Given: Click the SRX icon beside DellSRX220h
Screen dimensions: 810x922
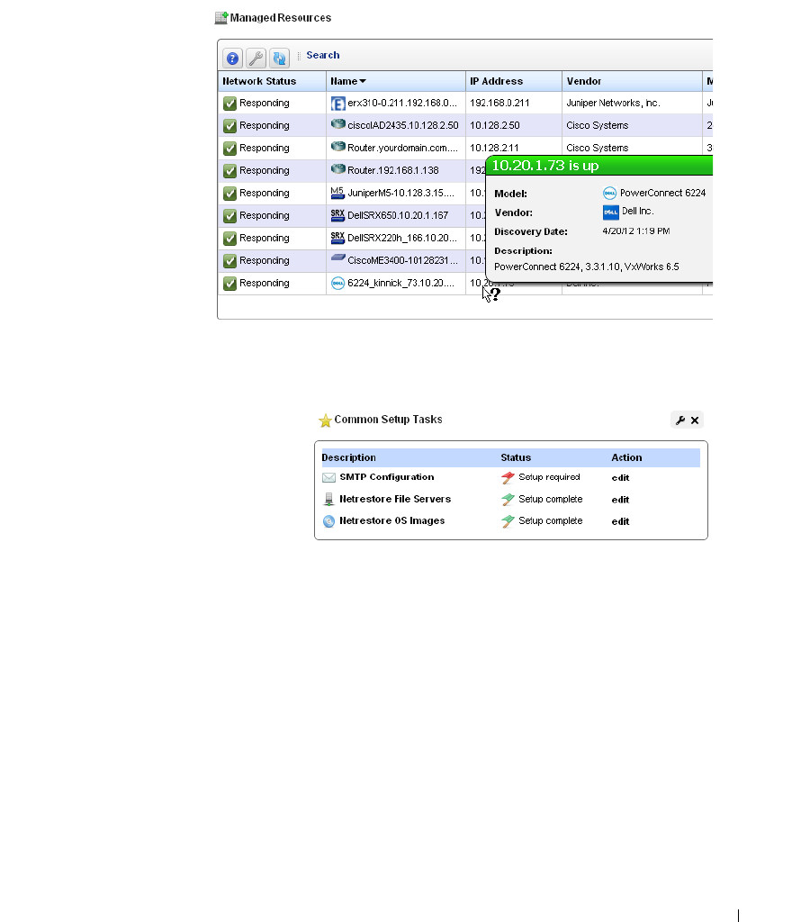Looking at the screenshot, I should click(x=337, y=238).
